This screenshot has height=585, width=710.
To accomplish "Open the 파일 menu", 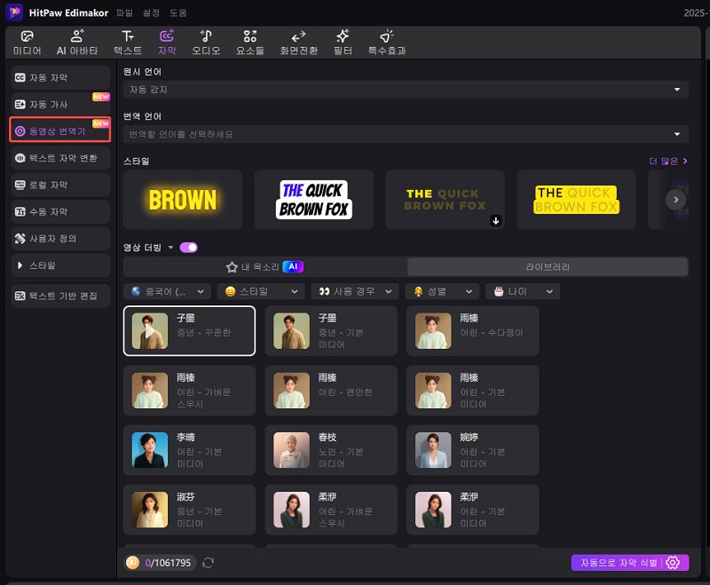I will [x=124, y=12].
